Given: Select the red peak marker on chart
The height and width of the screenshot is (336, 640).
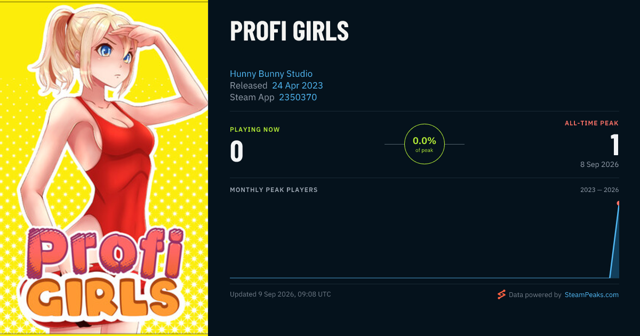Looking at the screenshot, I should click(x=618, y=203).
